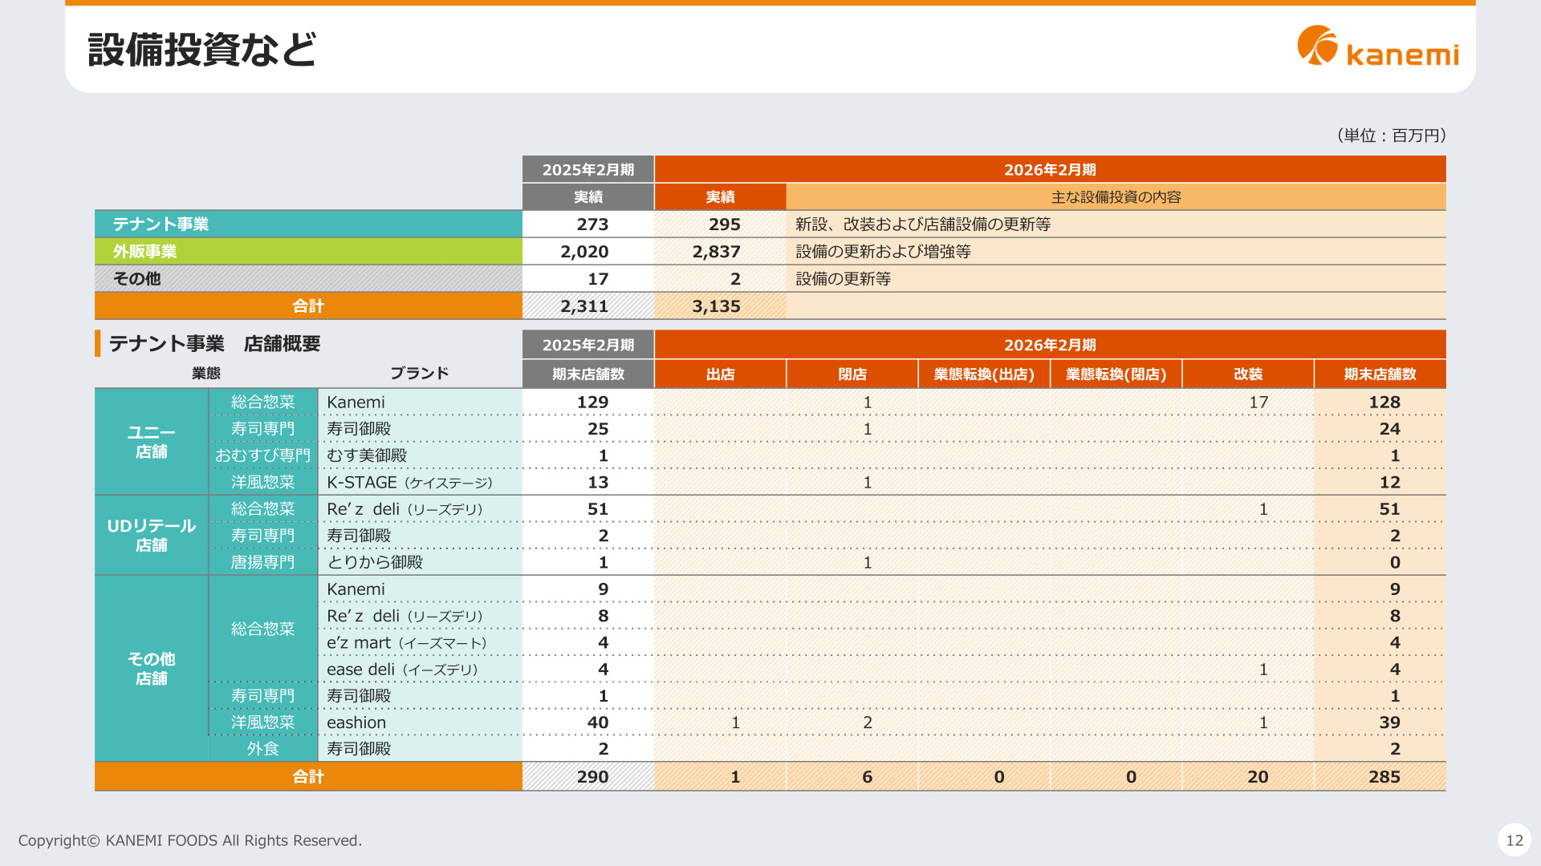The height and width of the screenshot is (866, 1541).
Task: Select the store count 128
Action: click(x=1384, y=403)
